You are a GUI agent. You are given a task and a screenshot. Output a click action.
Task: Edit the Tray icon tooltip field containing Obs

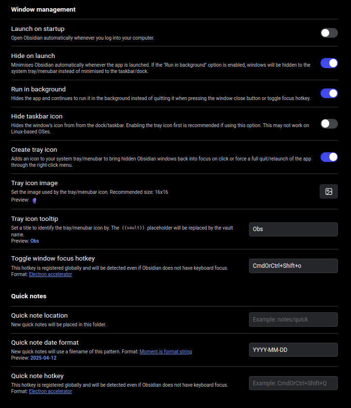[x=293, y=229]
